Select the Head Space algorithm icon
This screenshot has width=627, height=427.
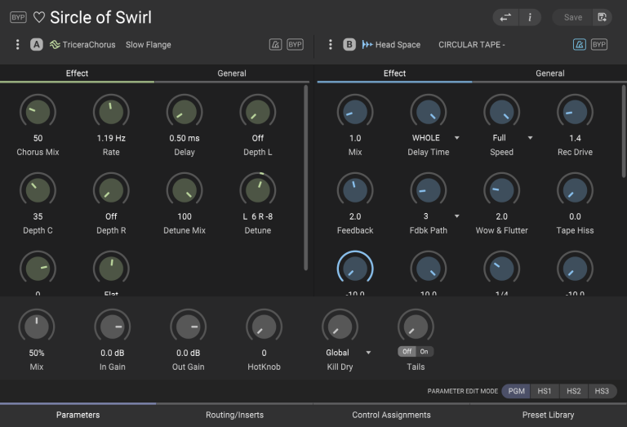pos(367,44)
